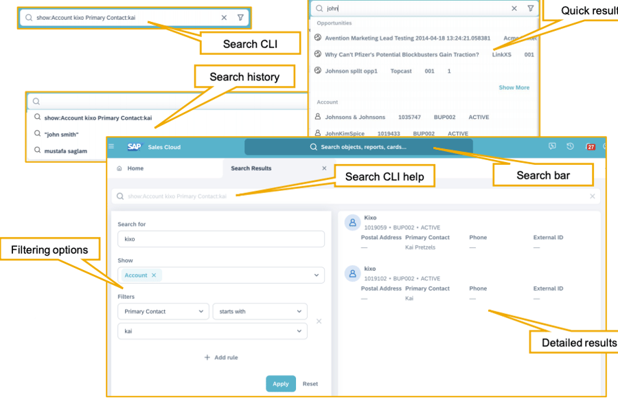Open "JohnKimSpice" account result
Viewport: 618px width, 404px height.
pyautogui.click(x=345, y=134)
